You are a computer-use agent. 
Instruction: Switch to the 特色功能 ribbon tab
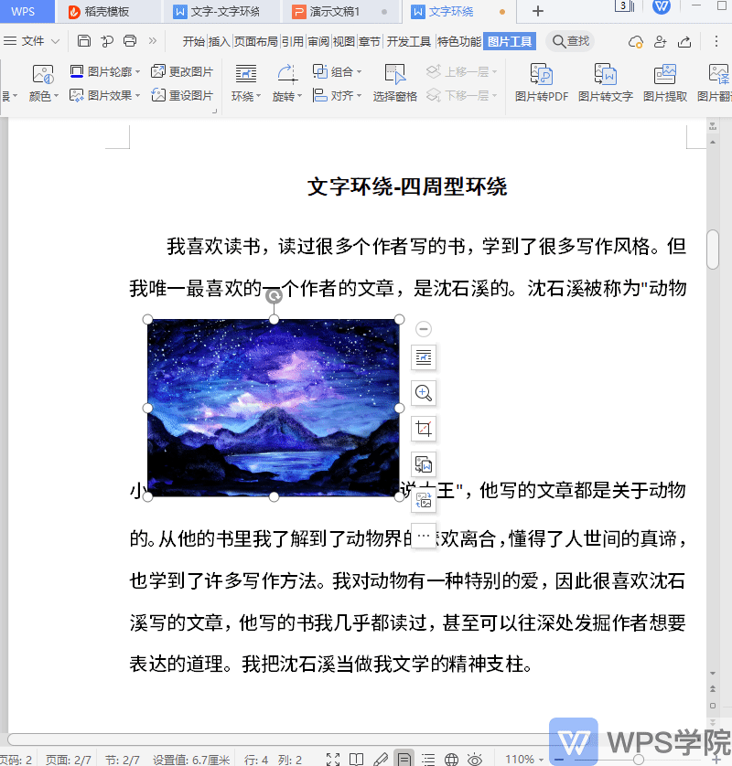click(x=459, y=41)
